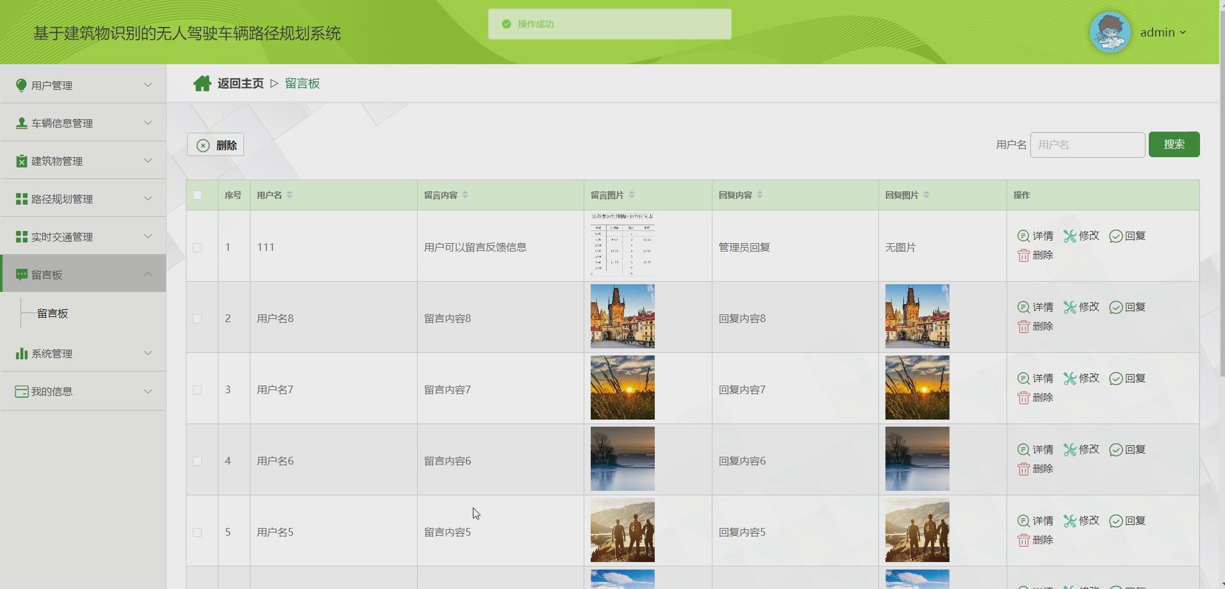This screenshot has width=1225, height=589.
Task: Check the box for 用户名8 row
Action: coord(197,318)
